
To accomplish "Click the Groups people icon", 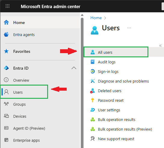I will click(x=6, y=104).
